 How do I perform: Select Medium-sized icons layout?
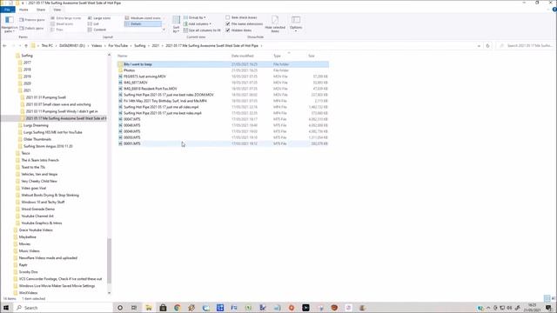pyautogui.click(x=143, y=17)
